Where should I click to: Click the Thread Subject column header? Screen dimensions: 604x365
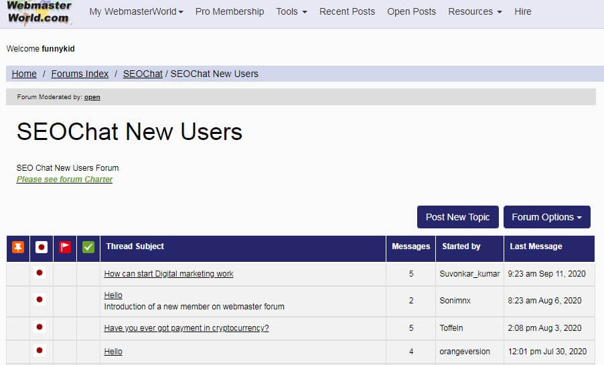[135, 246]
